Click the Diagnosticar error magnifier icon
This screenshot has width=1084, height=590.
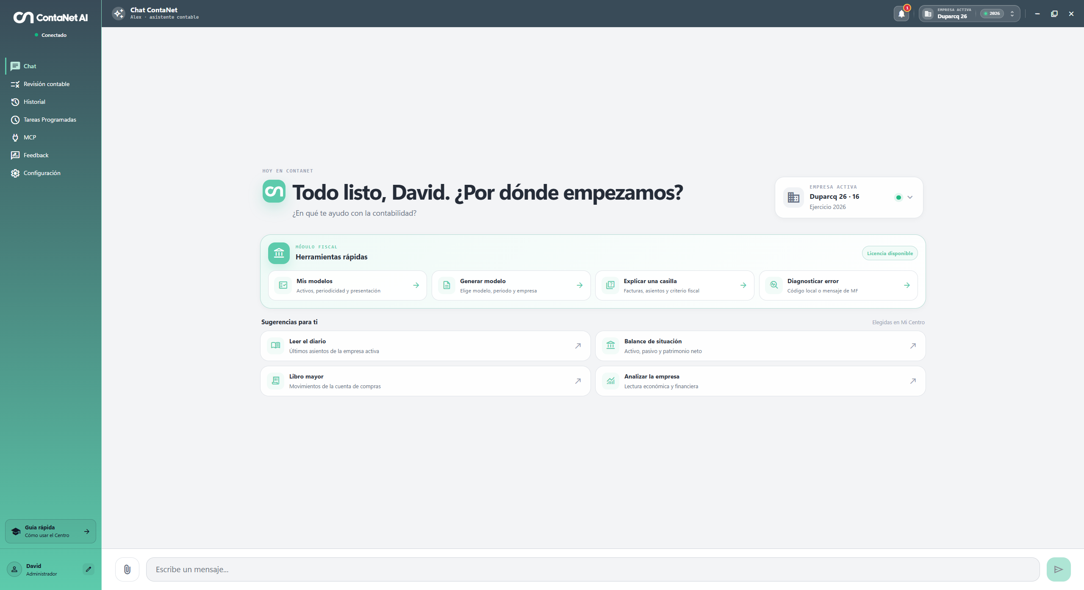point(773,285)
